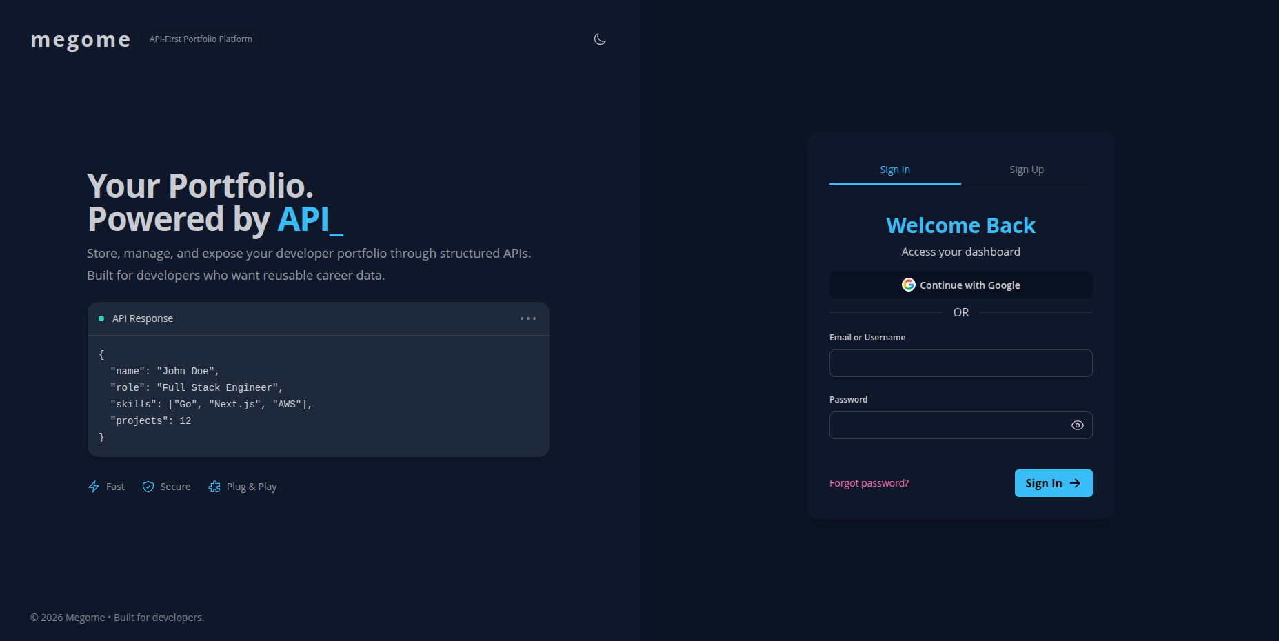The image size is (1279, 641).
Task: Click the lightning bolt Fast icon
Action: click(x=94, y=487)
